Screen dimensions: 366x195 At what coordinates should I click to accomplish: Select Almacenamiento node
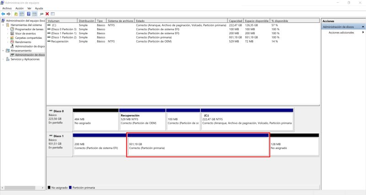[x=21, y=51]
